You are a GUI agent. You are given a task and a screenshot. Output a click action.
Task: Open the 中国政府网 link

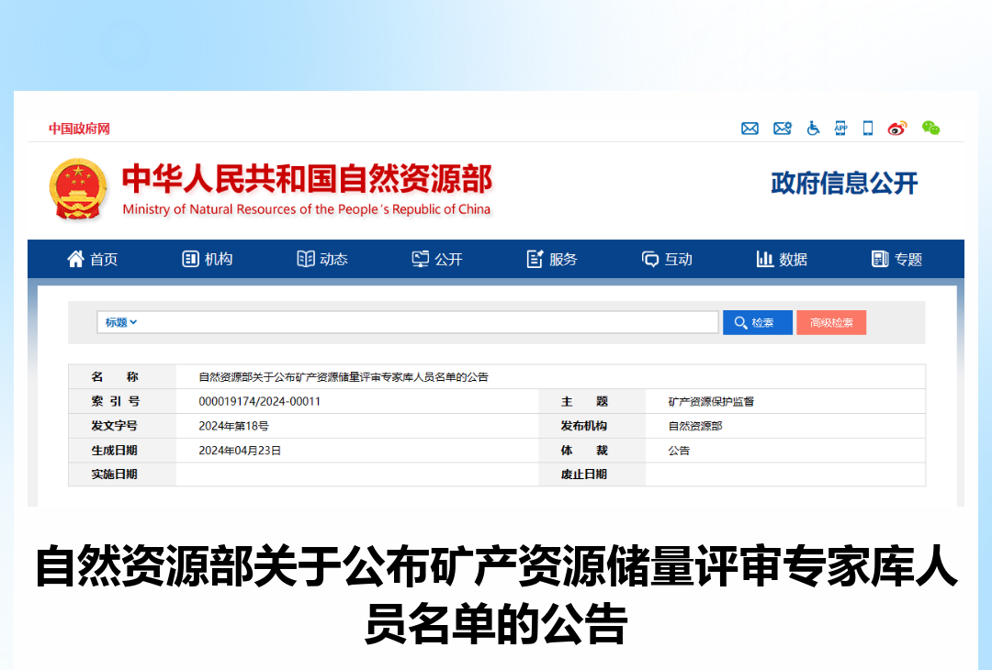(80, 128)
